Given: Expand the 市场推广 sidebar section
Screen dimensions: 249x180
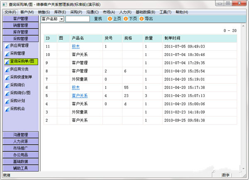Looking at the screenshot, I should 20,148.
